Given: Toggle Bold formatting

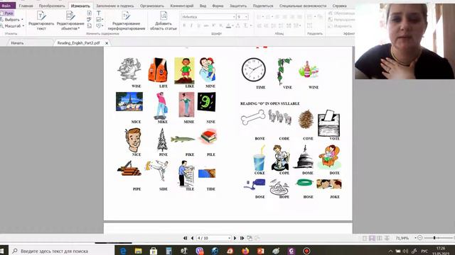Looking at the screenshot, I should [x=184, y=25].
